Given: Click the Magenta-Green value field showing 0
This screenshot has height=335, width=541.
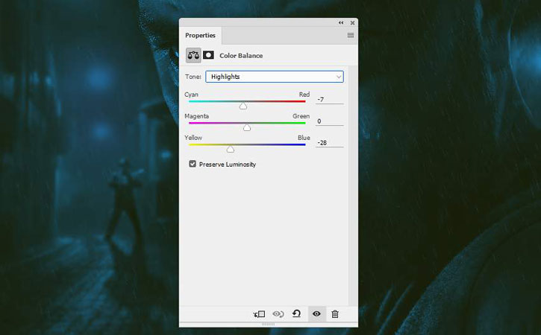Looking at the screenshot, I should tap(330, 121).
